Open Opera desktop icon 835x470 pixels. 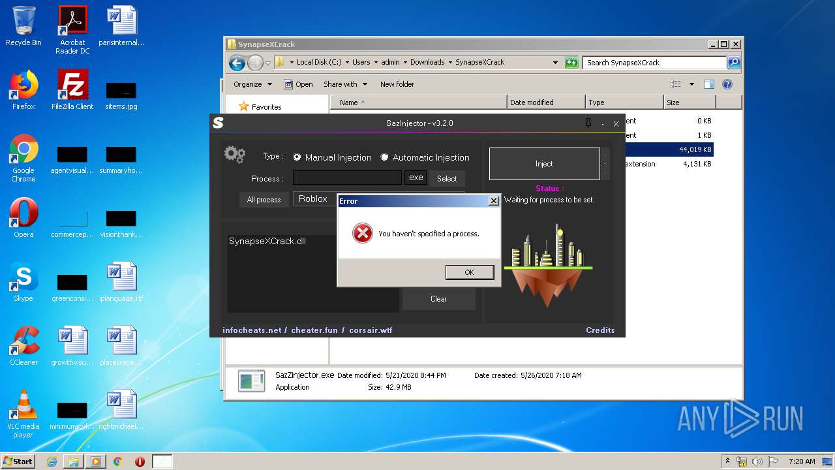point(23,218)
